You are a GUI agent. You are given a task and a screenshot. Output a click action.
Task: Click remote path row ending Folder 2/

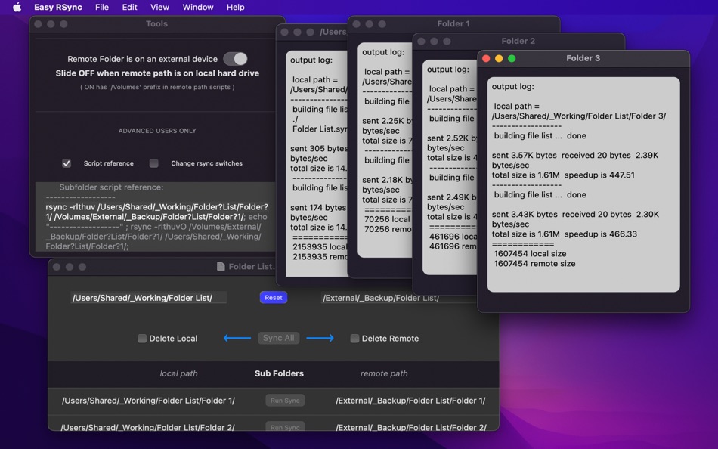pos(410,427)
